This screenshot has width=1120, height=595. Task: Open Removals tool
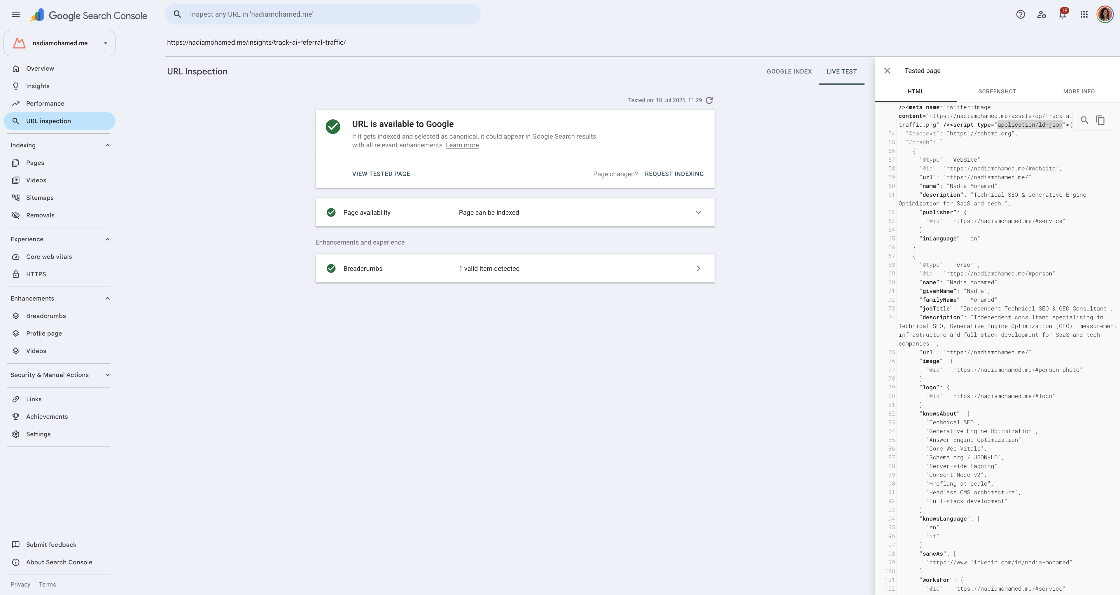coord(59,215)
